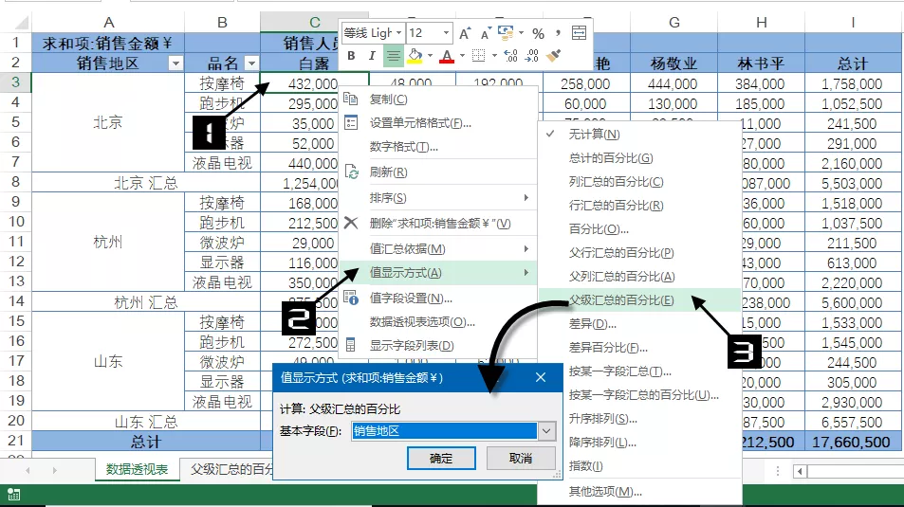The height and width of the screenshot is (507, 904).
Task: Click sheet tab scroll-right arrow
Action: pyautogui.click(x=54, y=470)
